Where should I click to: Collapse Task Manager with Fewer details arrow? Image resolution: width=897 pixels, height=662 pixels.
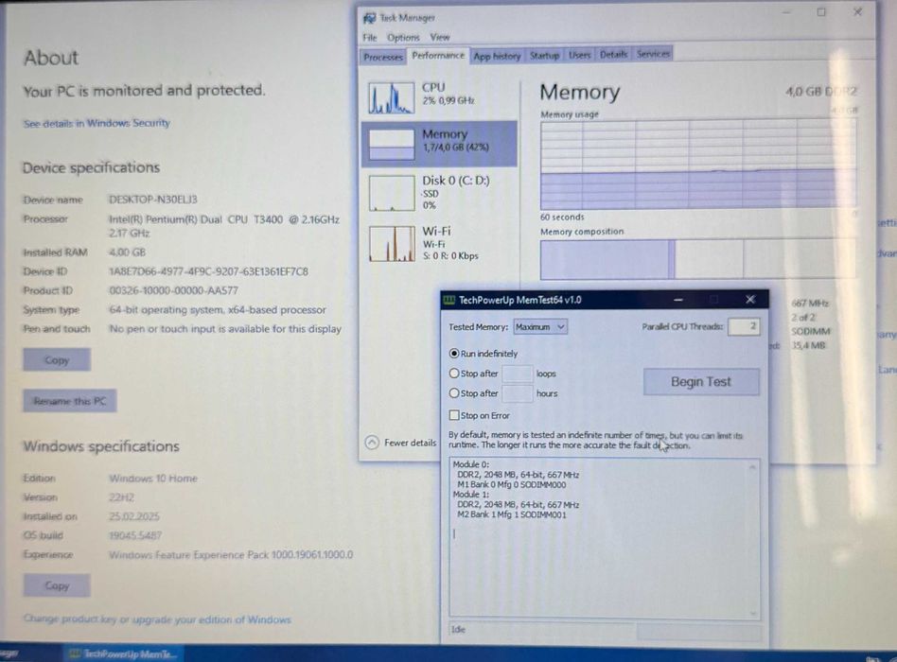(x=372, y=443)
